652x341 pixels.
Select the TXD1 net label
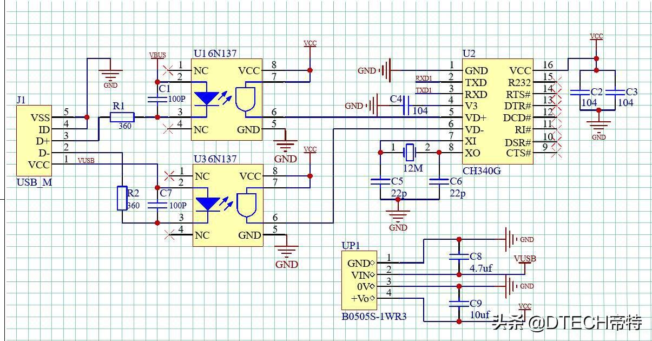coord(424,90)
